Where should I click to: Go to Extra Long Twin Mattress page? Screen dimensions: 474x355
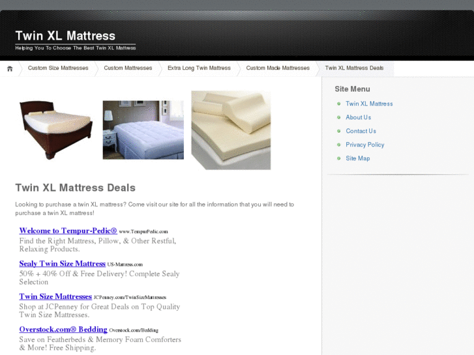(x=199, y=68)
